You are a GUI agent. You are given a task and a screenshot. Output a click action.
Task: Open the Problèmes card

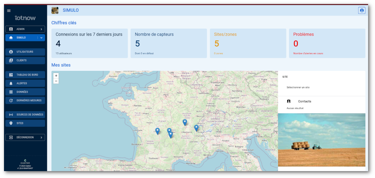[x=327, y=44]
